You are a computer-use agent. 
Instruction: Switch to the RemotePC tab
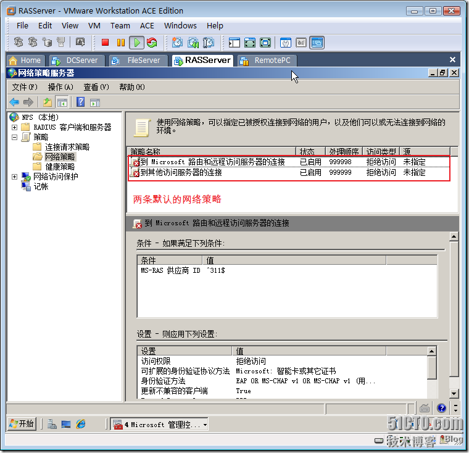(267, 60)
